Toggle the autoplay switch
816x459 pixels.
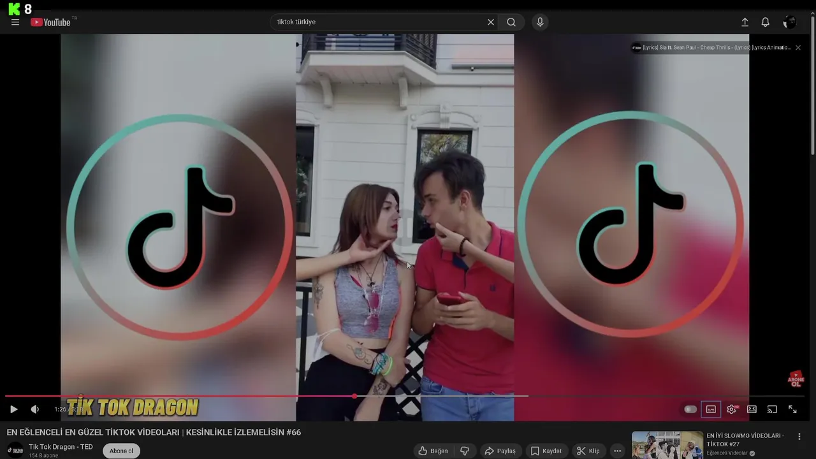click(690, 409)
